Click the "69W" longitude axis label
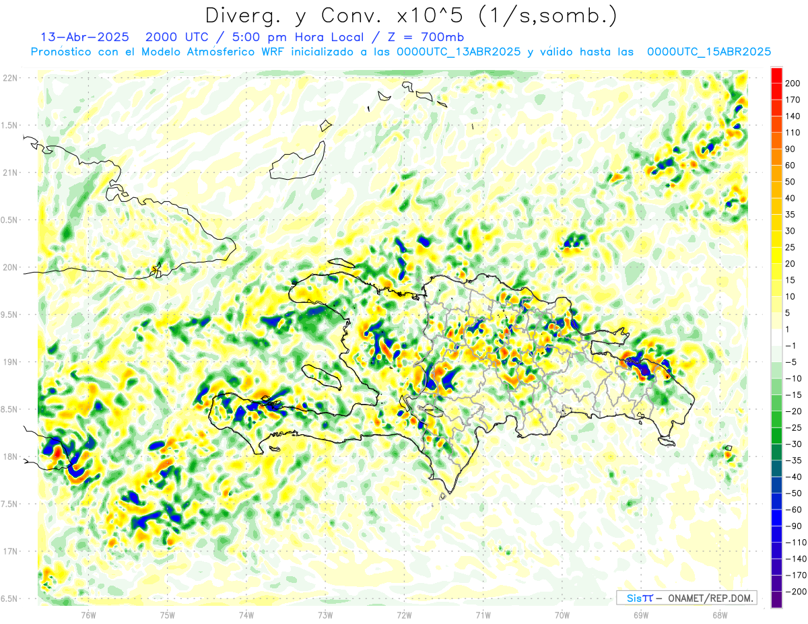This screenshot has width=808, height=624. tap(641, 615)
